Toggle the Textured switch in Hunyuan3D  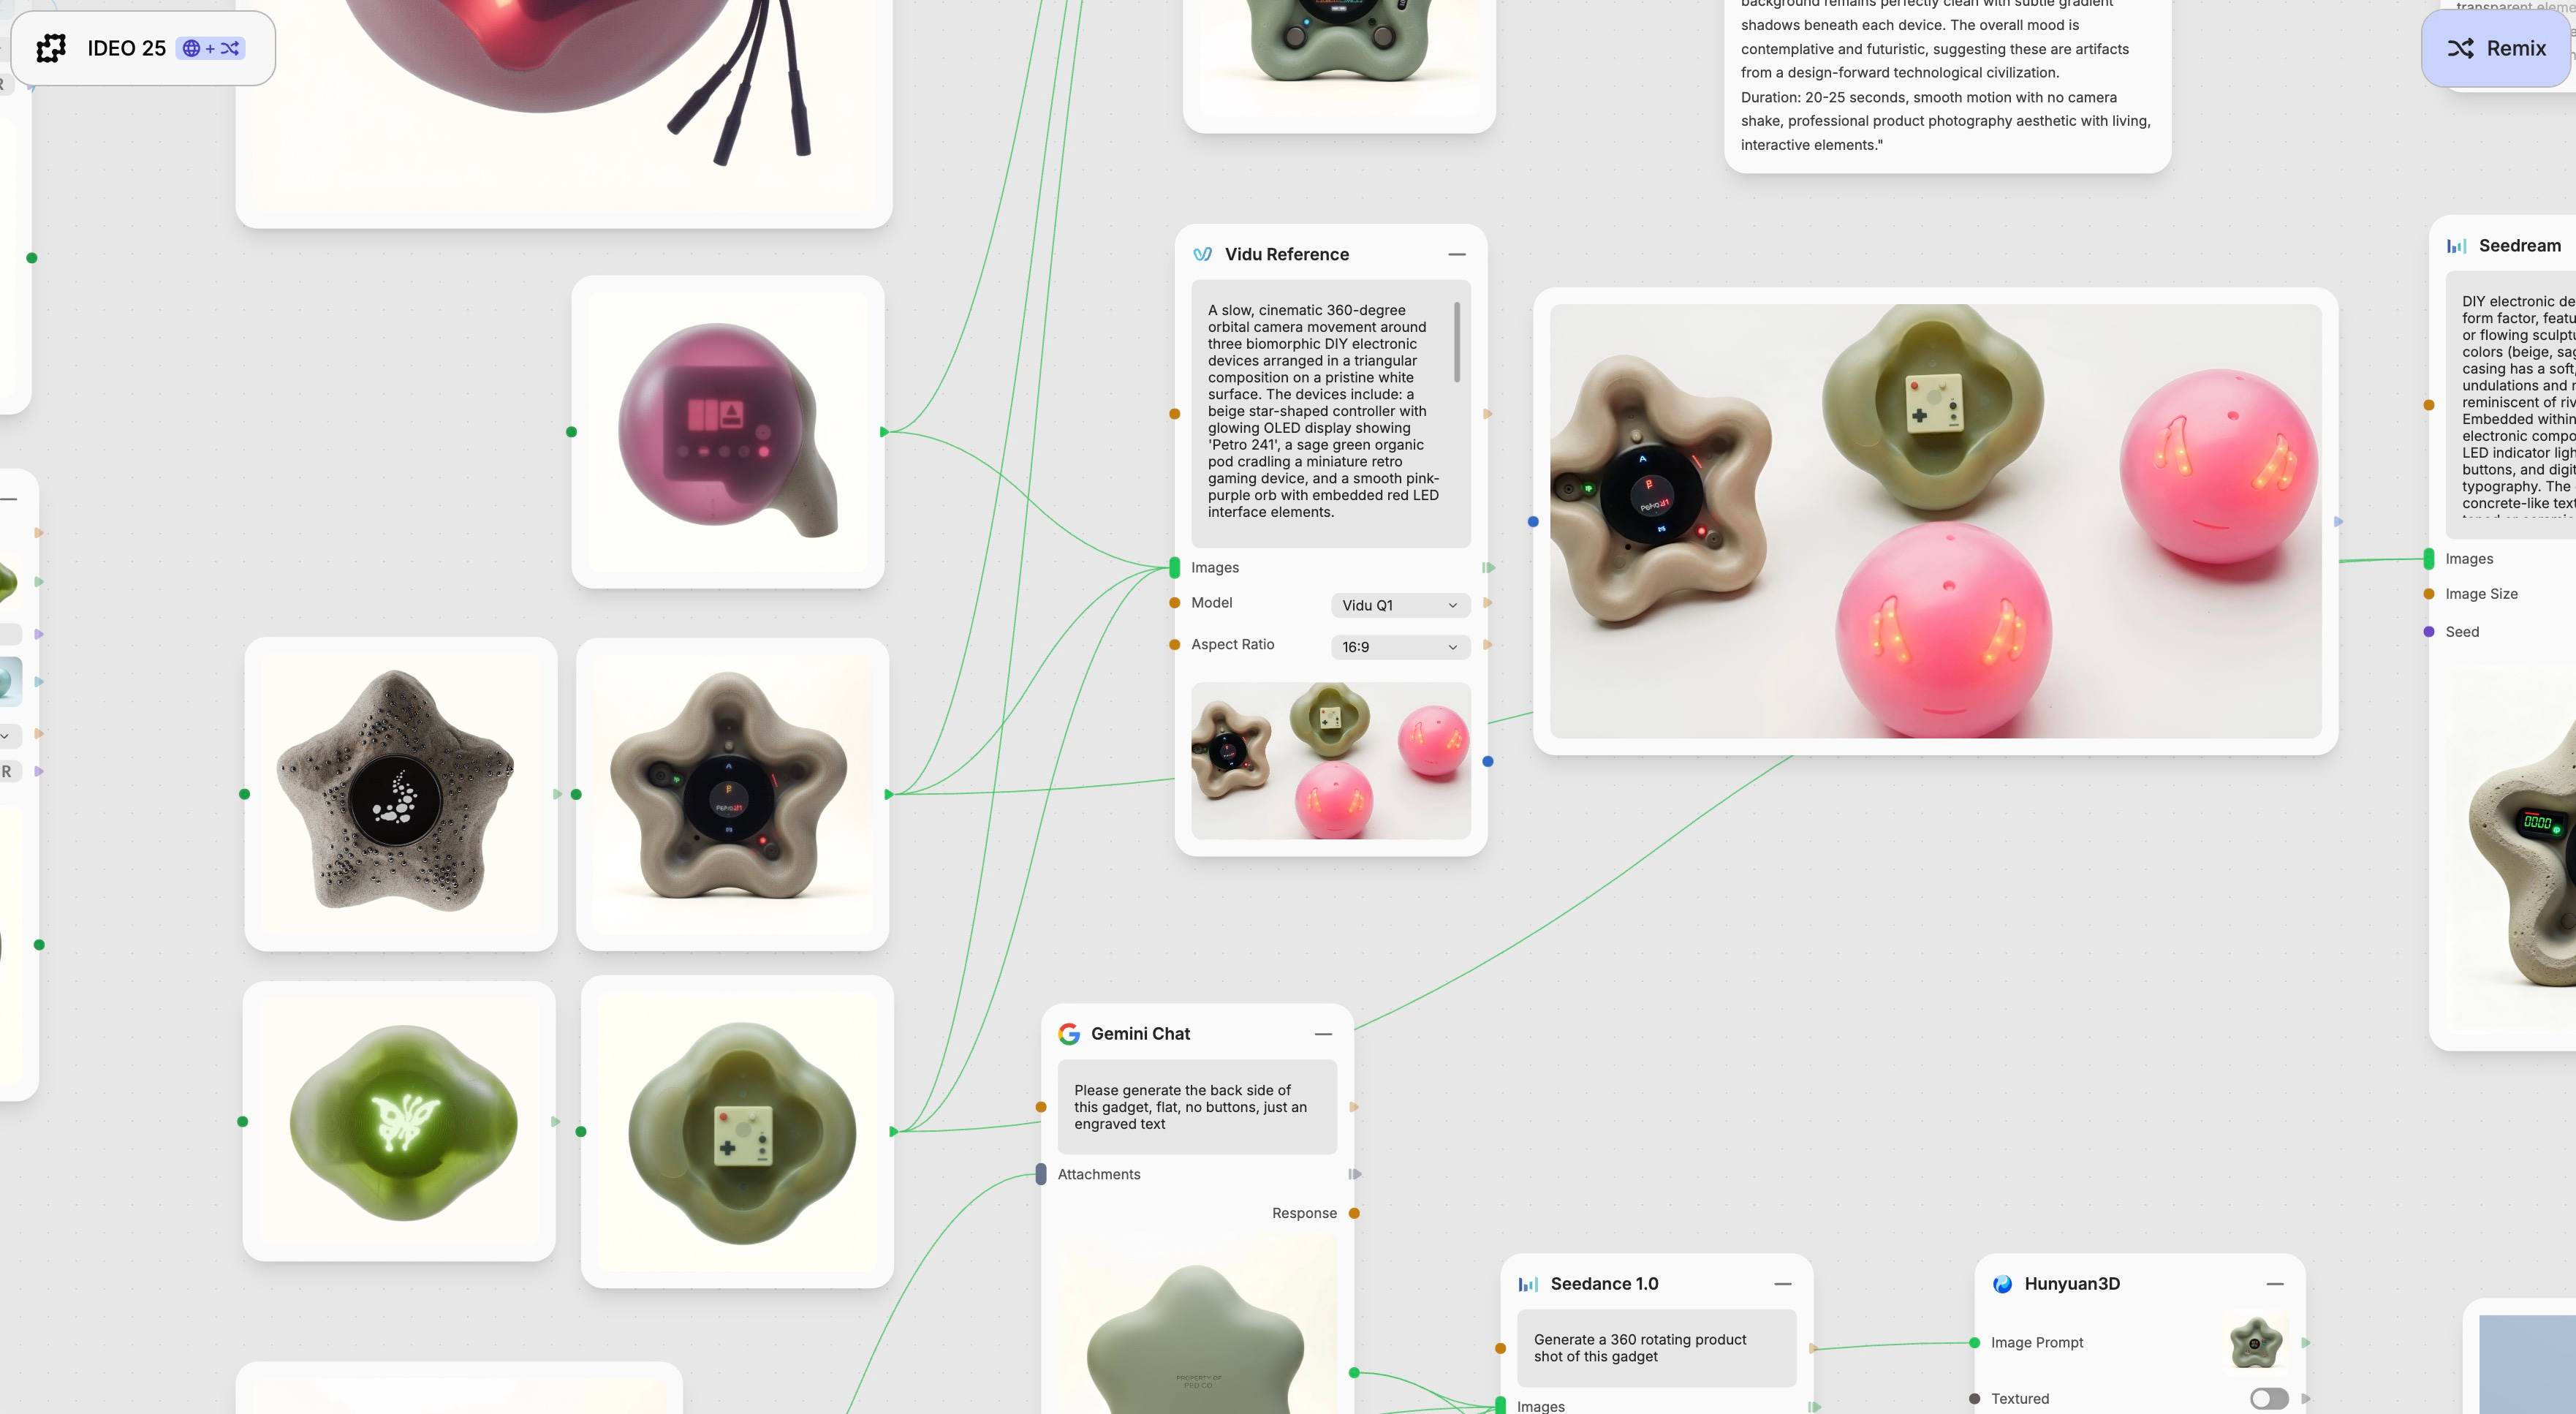coord(2268,1399)
